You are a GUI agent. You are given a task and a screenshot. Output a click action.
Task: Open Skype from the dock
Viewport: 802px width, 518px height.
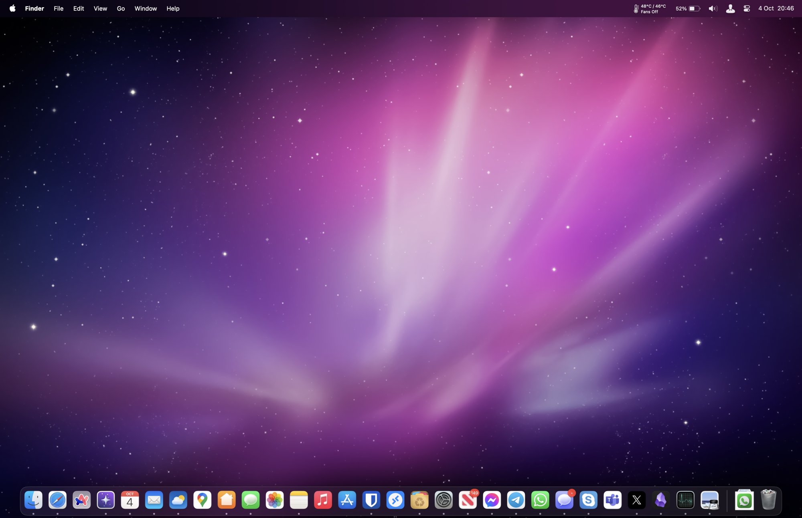588,500
